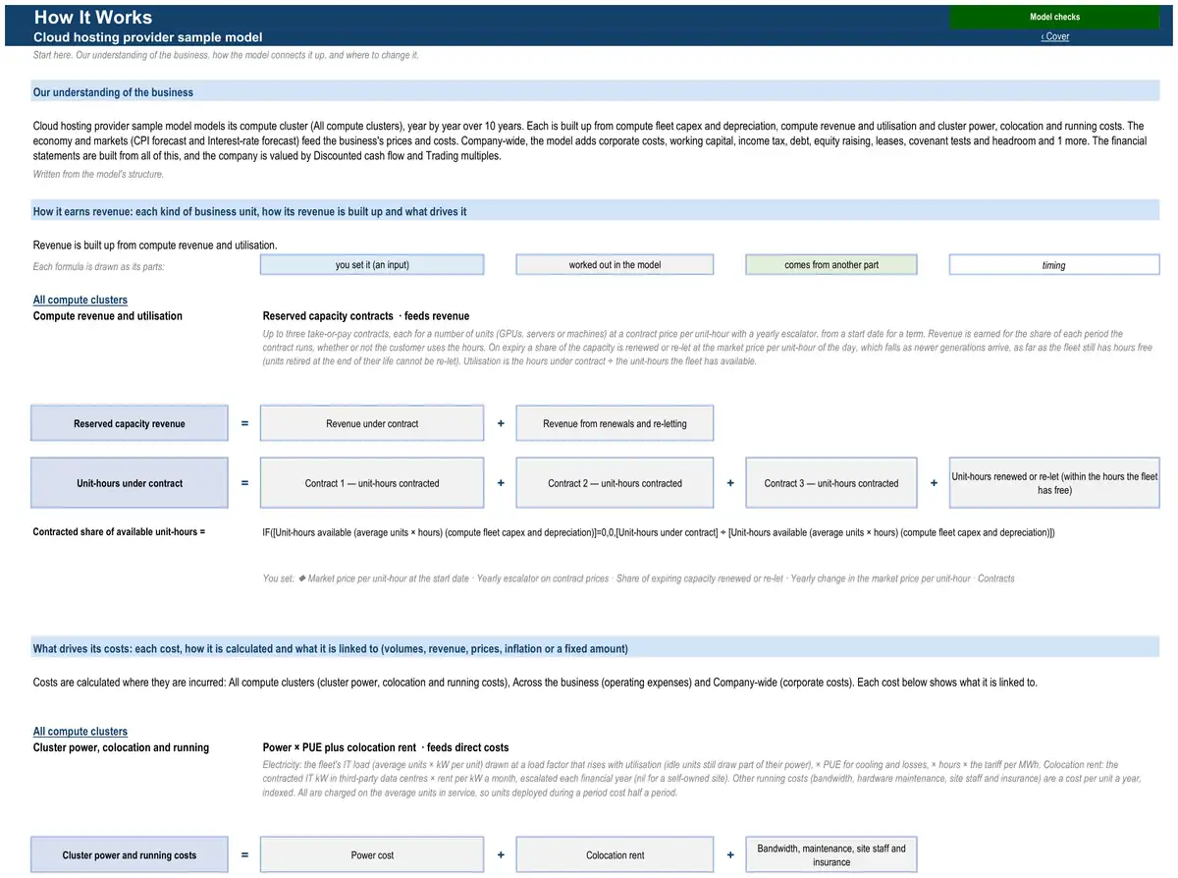The width and height of the screenshot is (1178, 878).
Task: Select the 'You set:' inputs list line
Action: tap(638, 577)
